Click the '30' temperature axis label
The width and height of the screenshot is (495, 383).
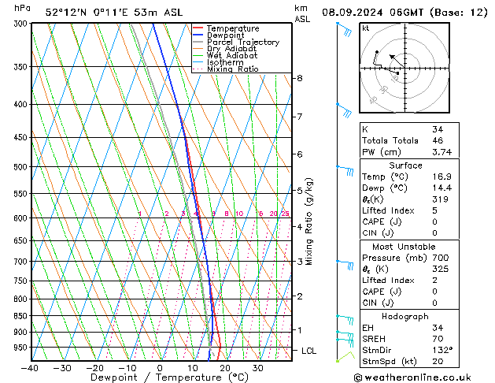pyautogui.click(x=258, y=368)
